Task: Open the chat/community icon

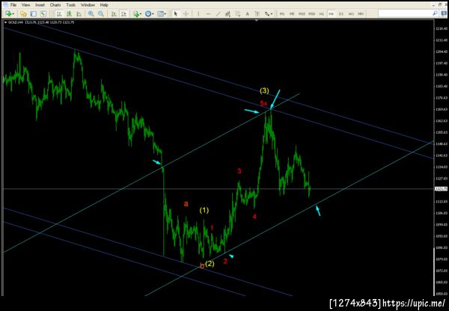Action: point(443,13)
